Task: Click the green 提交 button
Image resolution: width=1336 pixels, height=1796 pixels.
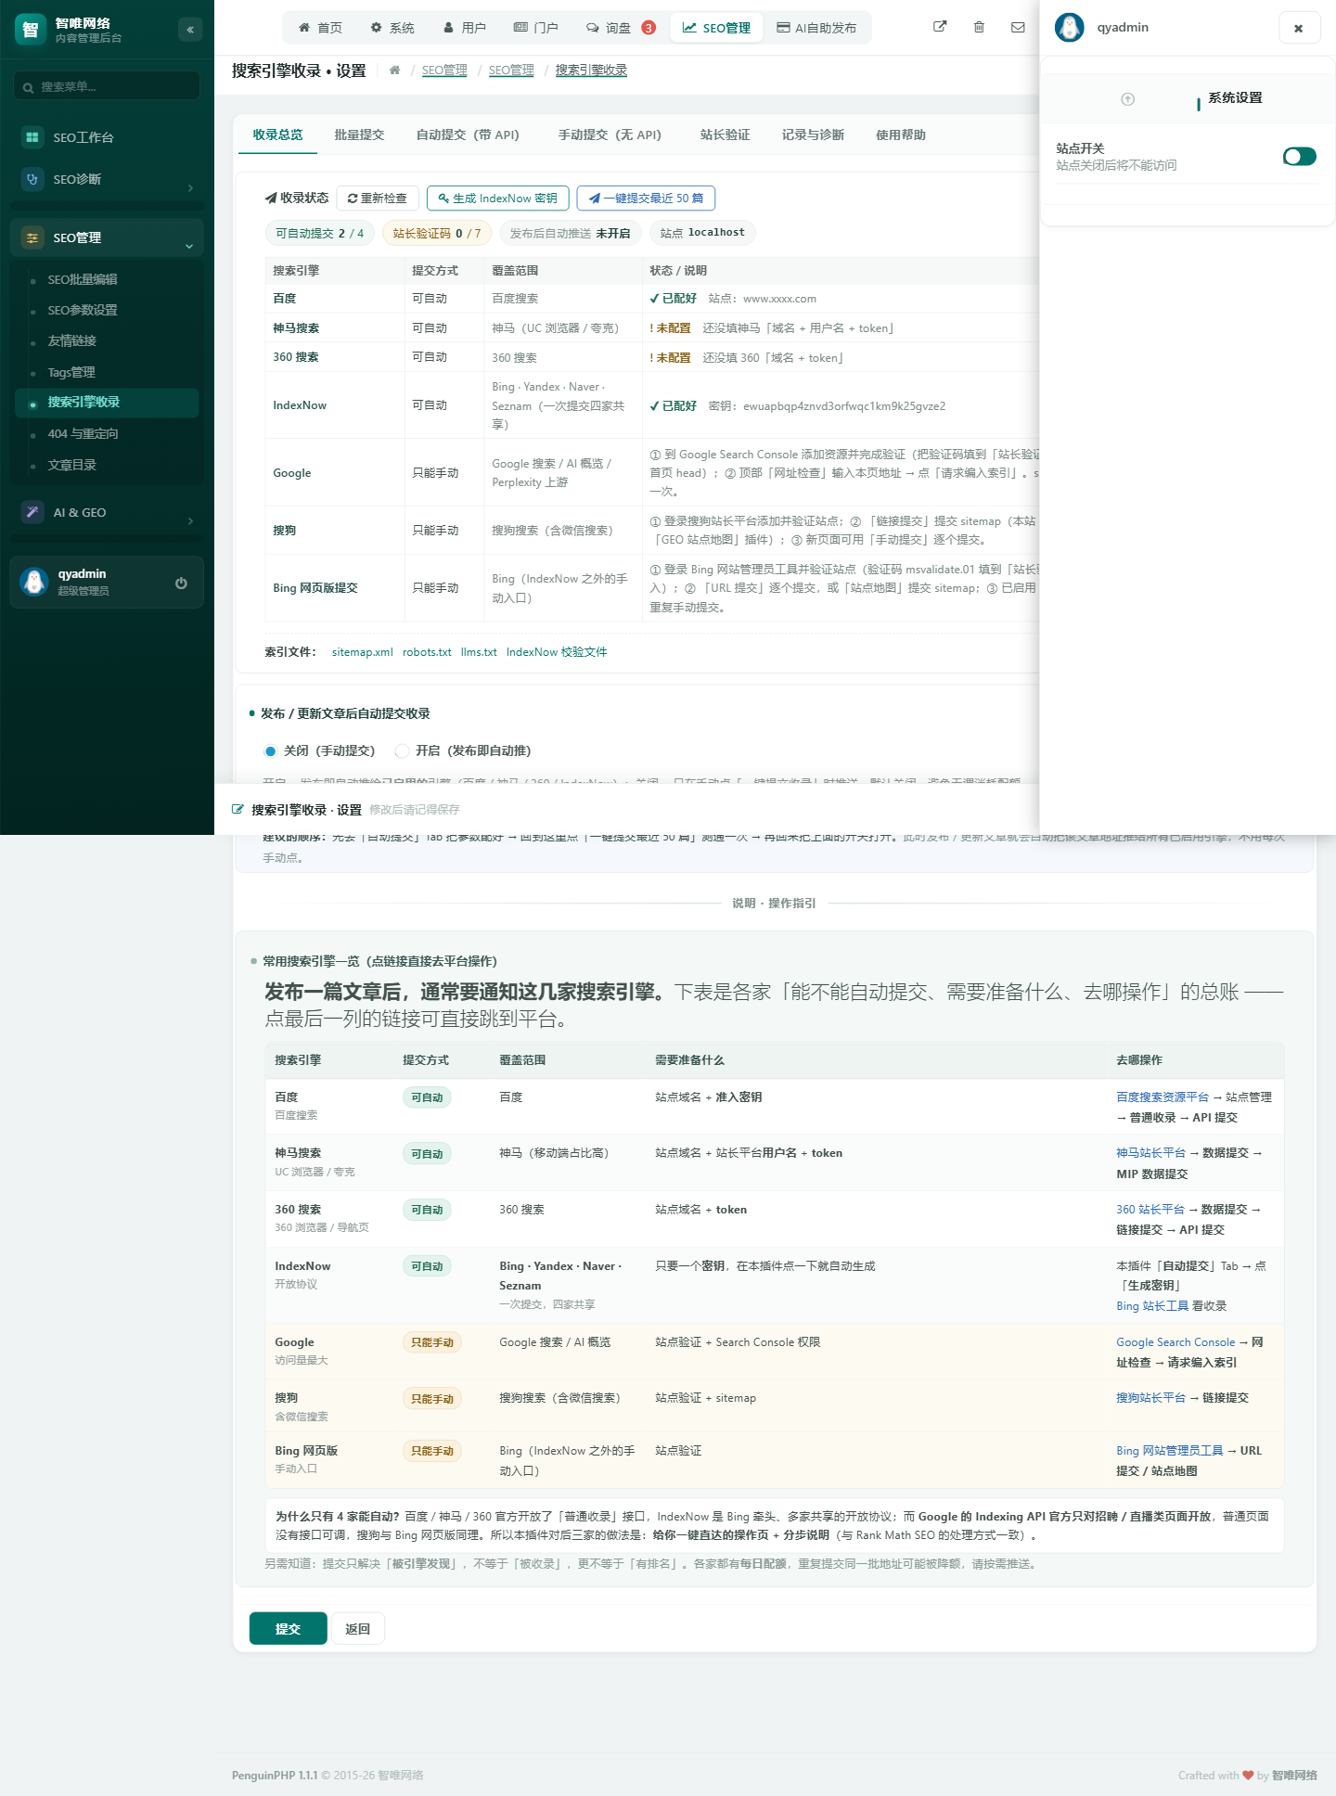Action: point(289,1629)
